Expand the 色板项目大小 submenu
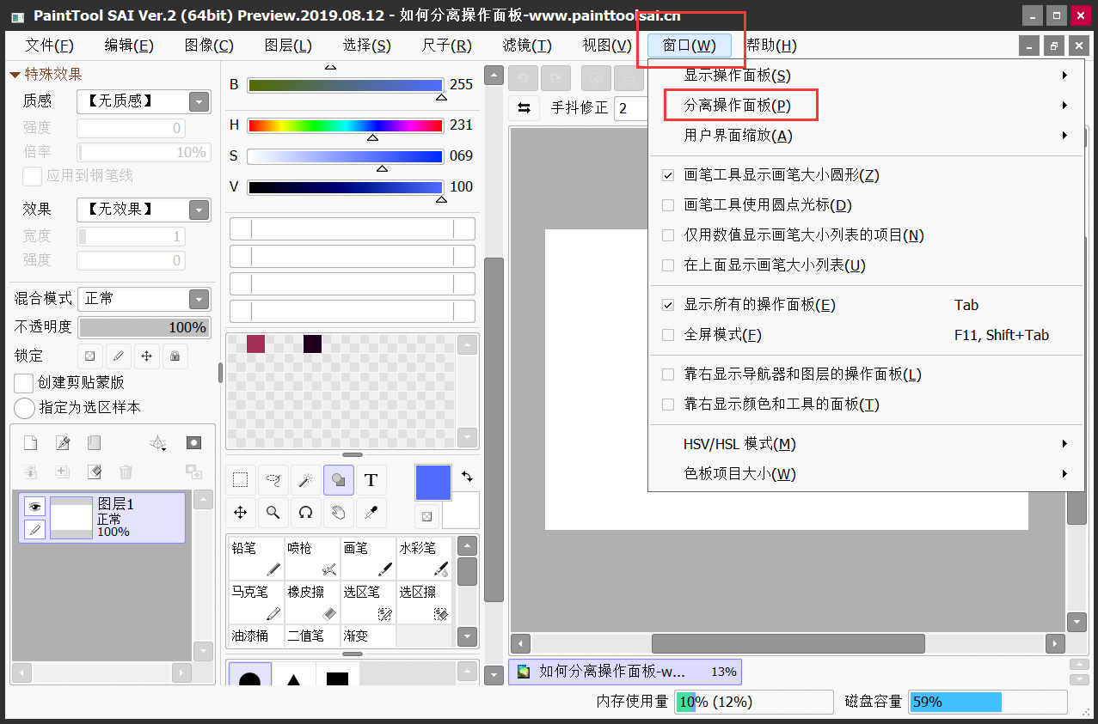This screenshot has width=1098, height=724. [x=866, y=474]
